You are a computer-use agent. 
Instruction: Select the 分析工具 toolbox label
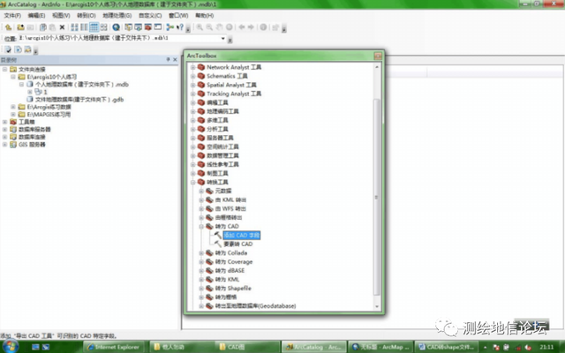(217, 129)
